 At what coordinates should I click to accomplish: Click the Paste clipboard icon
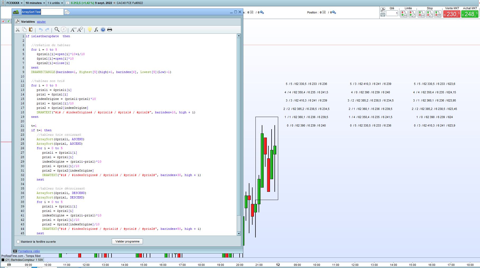tap(31, 30)
